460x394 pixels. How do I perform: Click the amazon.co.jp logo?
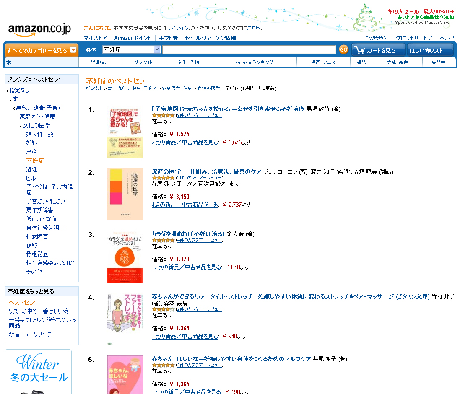(39, 30)
